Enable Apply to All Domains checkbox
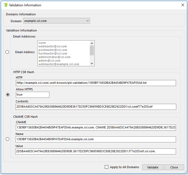Image resolution: width=188 pixels, height=175 pixels. pos(107,167)
